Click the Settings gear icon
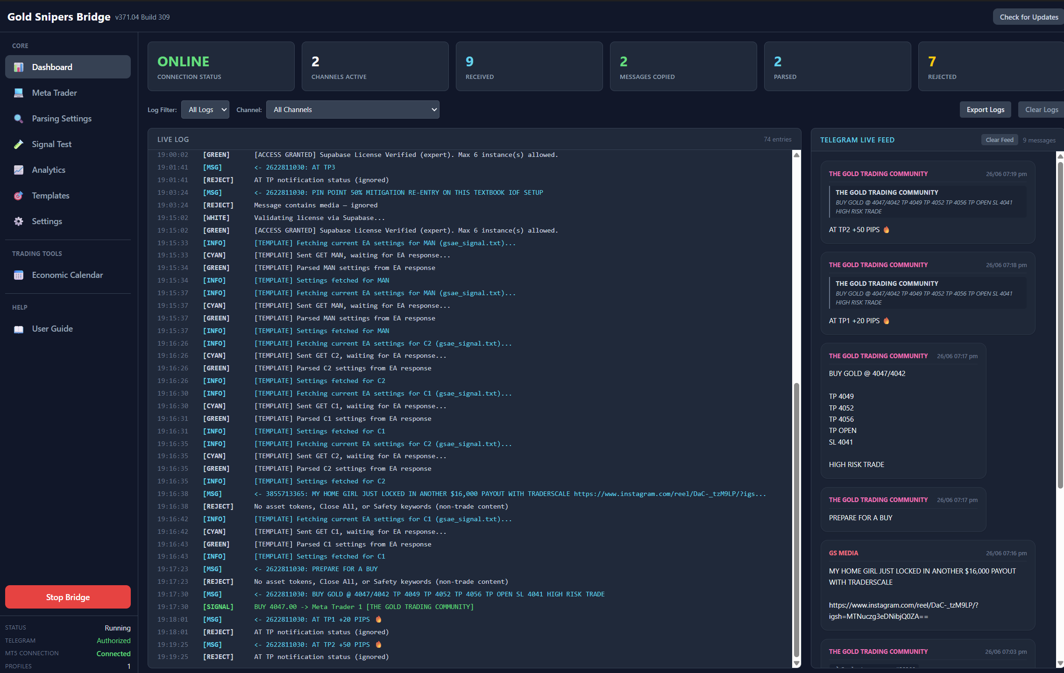This screenshot has width=1064, height=673. click(19, 221)
